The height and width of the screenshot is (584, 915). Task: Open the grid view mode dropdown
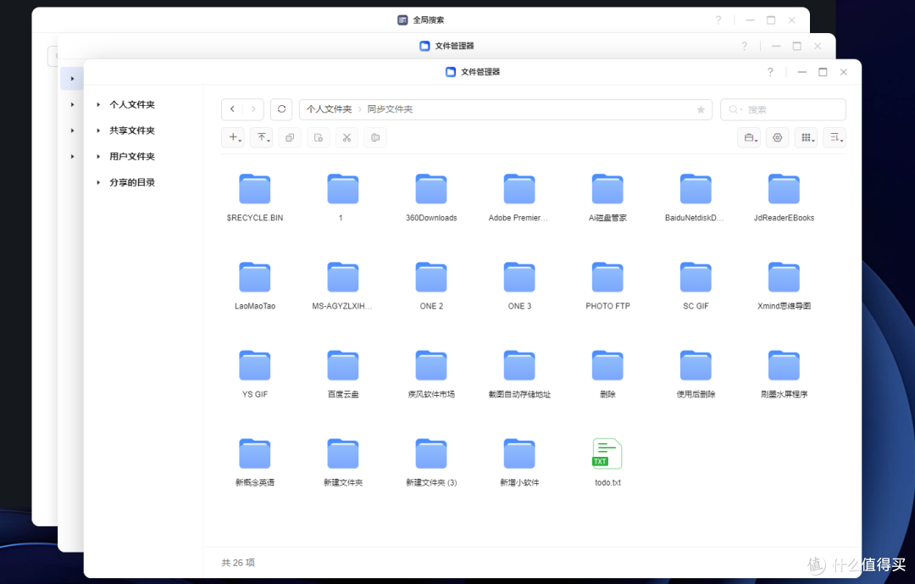pyautogui.click(x=807, y=137)
